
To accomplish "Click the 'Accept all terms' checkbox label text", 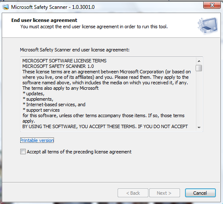I will click(x=79, y=152).
